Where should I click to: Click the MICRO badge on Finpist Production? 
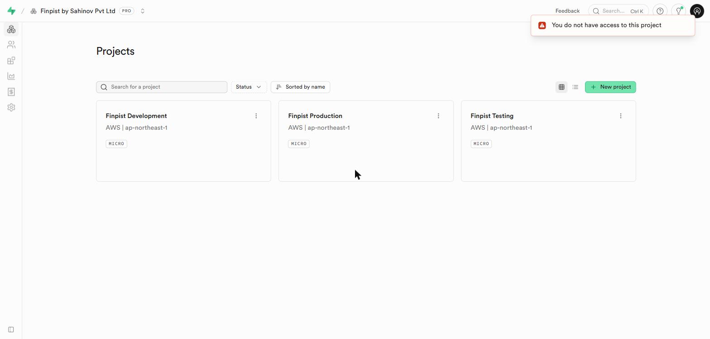pos(299,144)
